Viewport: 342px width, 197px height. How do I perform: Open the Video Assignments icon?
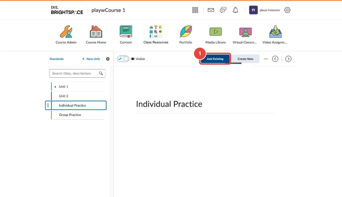[275, 32]
